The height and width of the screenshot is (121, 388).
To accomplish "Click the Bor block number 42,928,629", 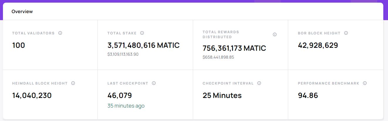I will coord(318,45).
